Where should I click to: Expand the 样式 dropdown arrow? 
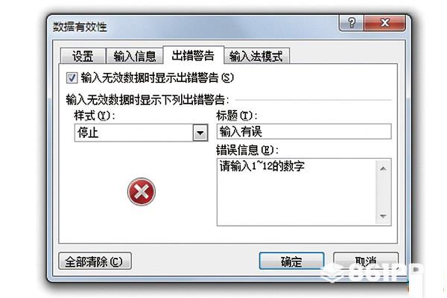point(200,133)
